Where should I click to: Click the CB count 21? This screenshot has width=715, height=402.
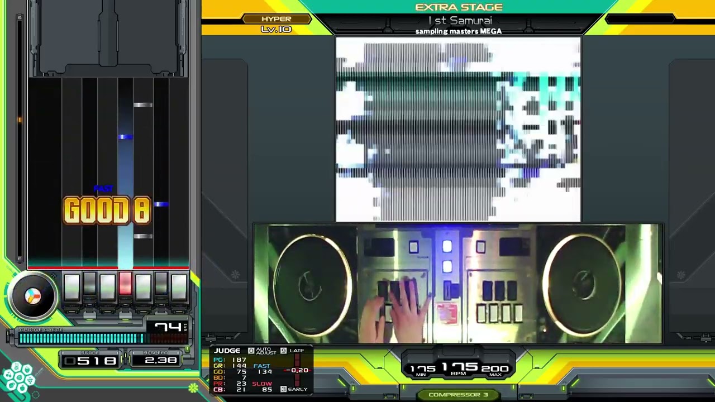241,390
